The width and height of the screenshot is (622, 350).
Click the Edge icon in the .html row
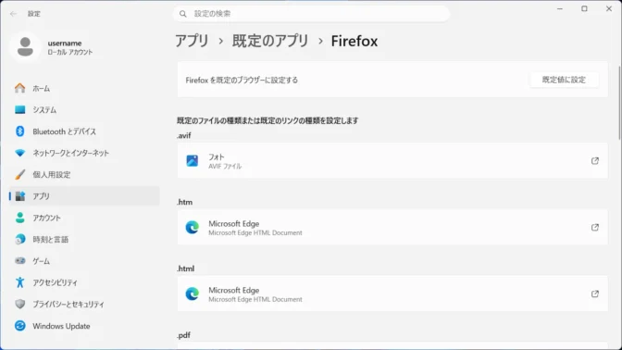pos(193,294)
